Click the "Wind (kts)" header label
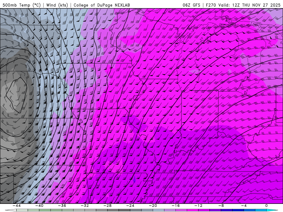 [57, 5]
